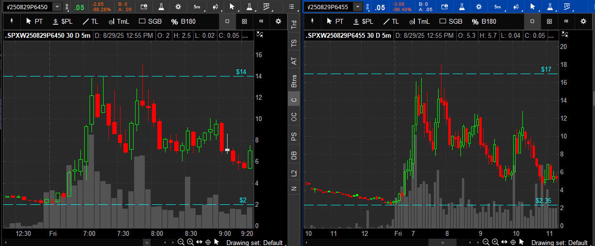This screenshot has height=246, width=595.
Task: Switch left chart to single-square layout view
Action: point(228,21)
